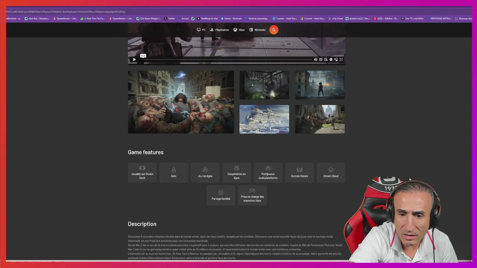Click the Description heading
This screenshot has height=268, width=477.
(142, 224)
